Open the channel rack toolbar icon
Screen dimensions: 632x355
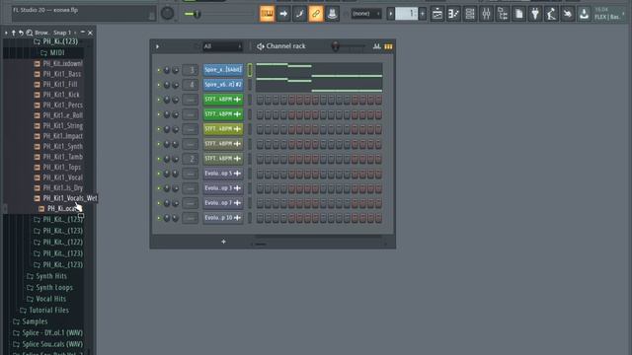(470, 14)
